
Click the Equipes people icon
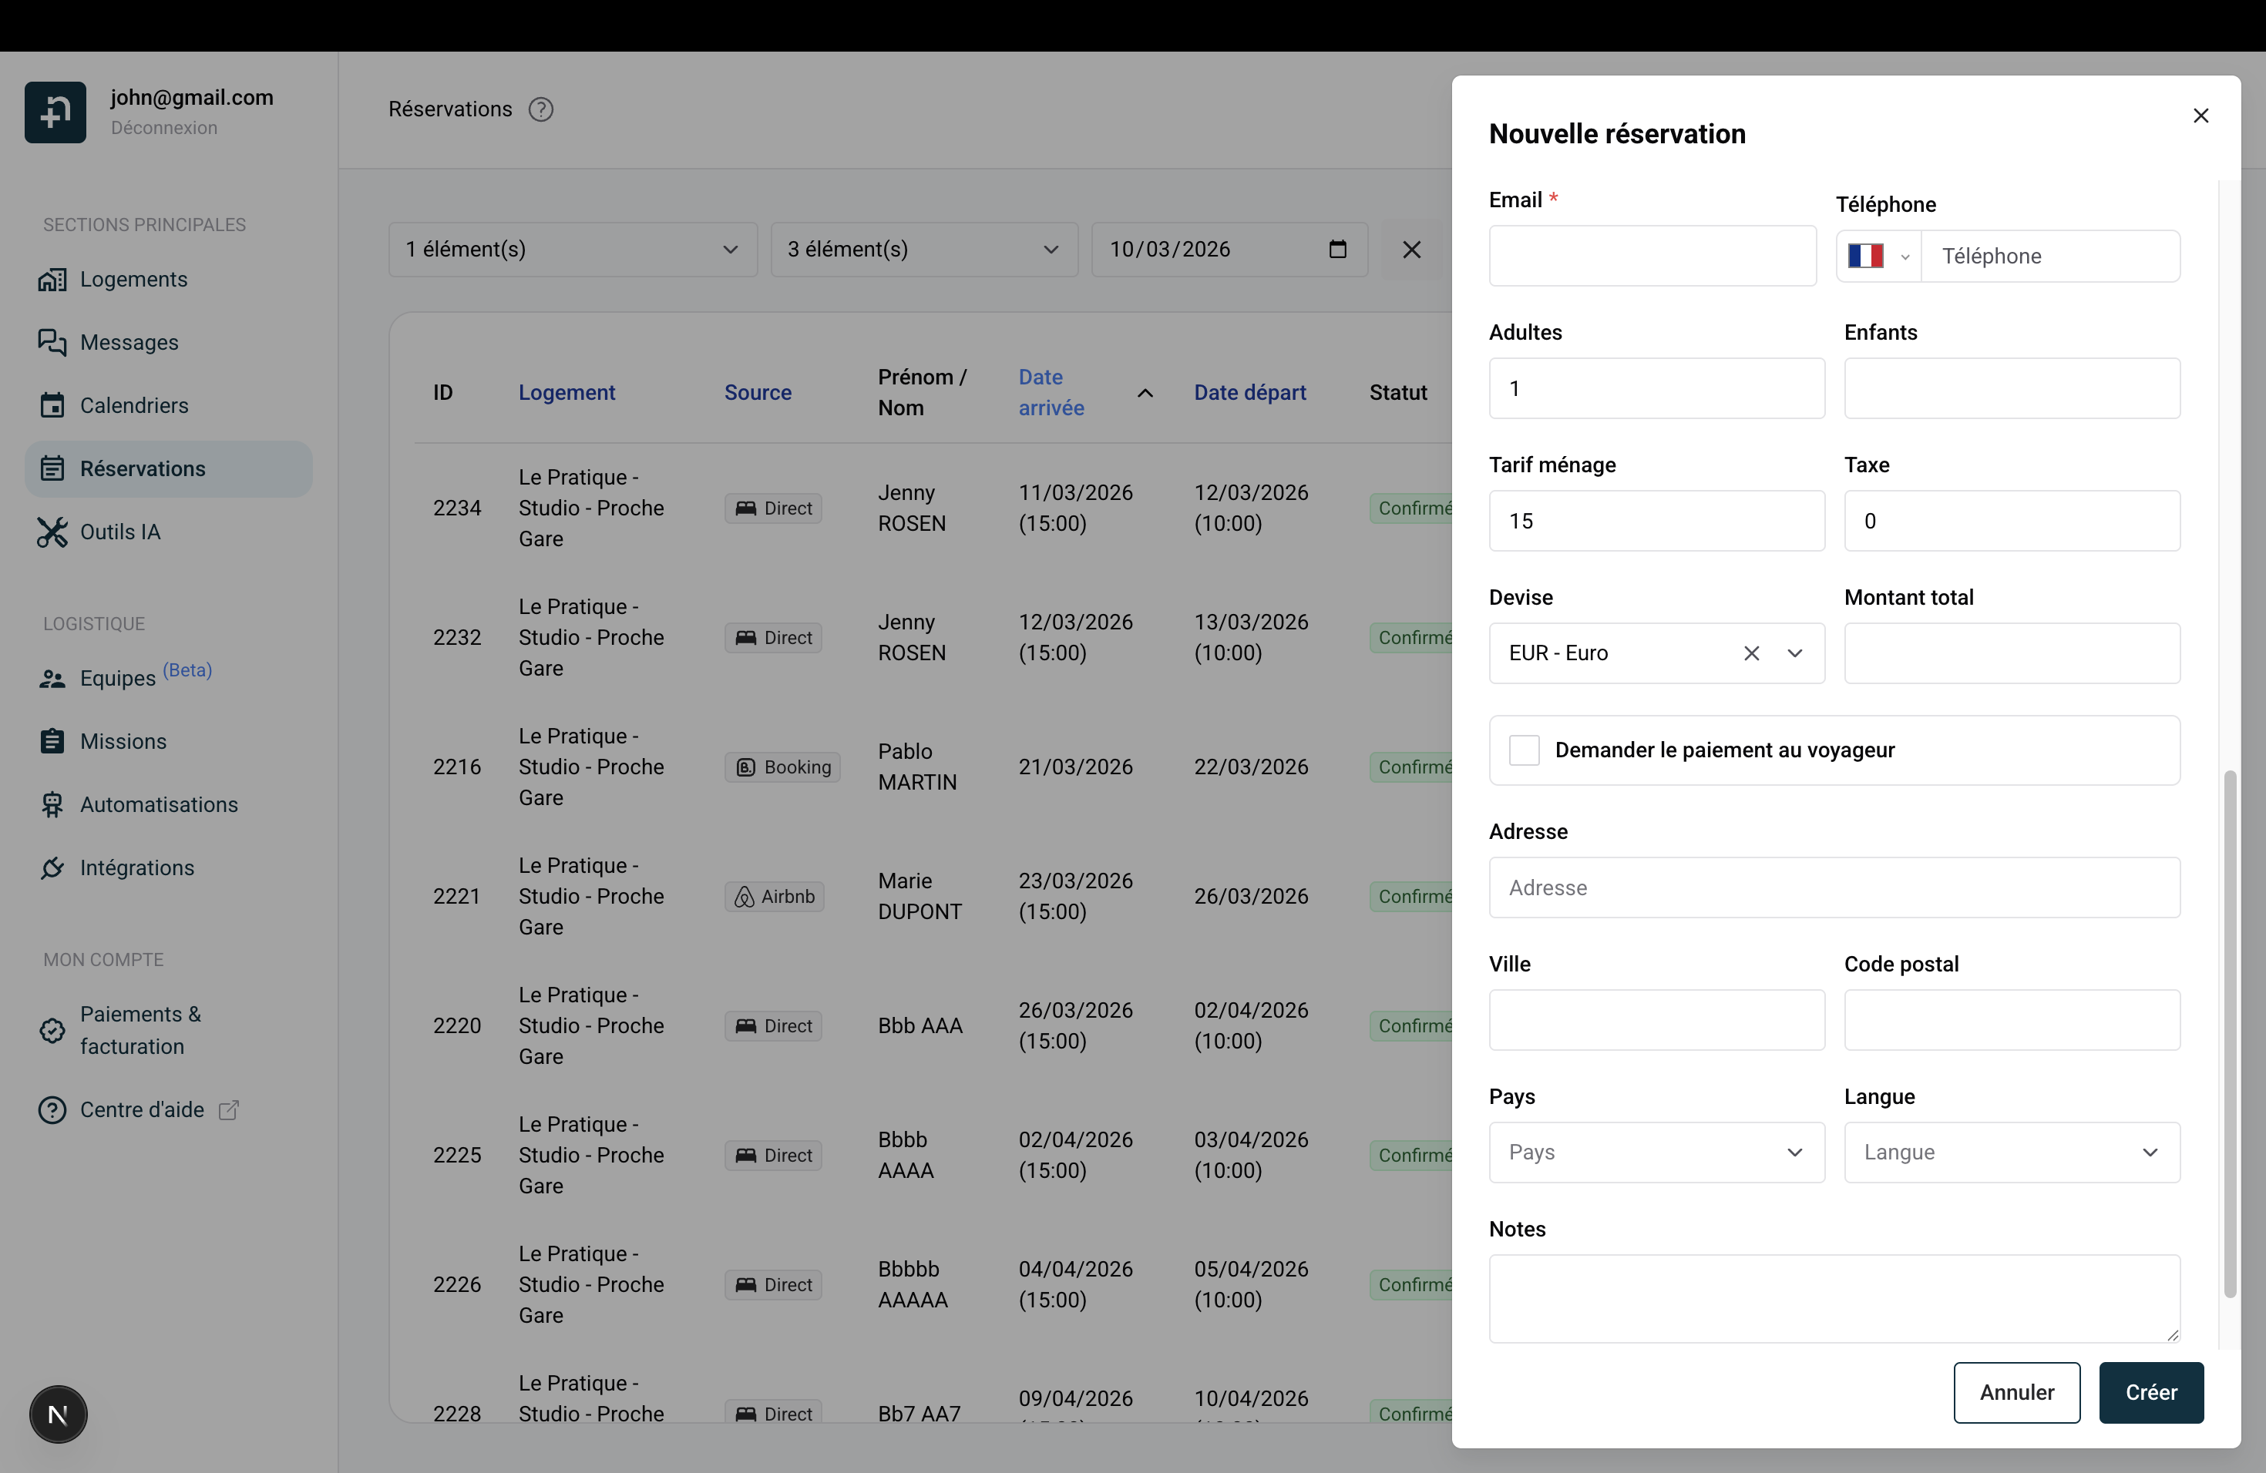(x=52, y=679)
